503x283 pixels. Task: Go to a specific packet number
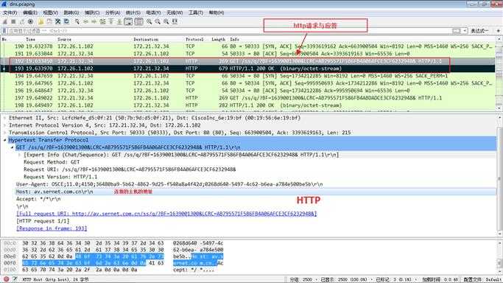(102, 21)
